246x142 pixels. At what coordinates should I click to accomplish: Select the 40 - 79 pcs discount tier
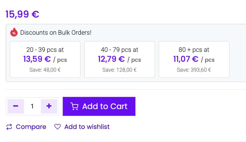coord(120,60)
